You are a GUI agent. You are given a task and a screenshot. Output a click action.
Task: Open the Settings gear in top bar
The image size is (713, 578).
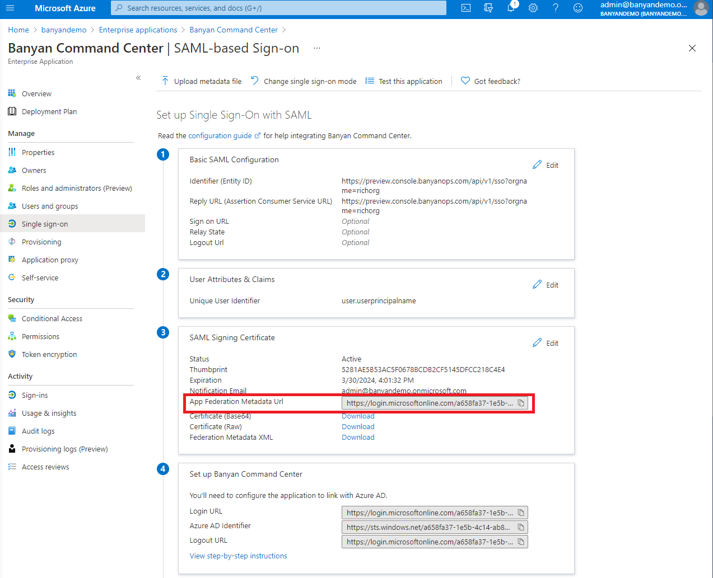pos(533,8)
